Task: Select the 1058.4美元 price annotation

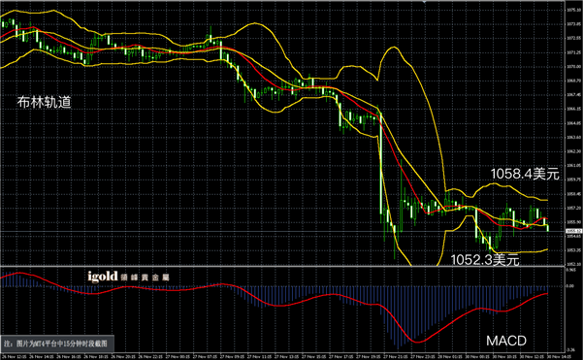Action: pyautogui.click(x=525, y=174)
